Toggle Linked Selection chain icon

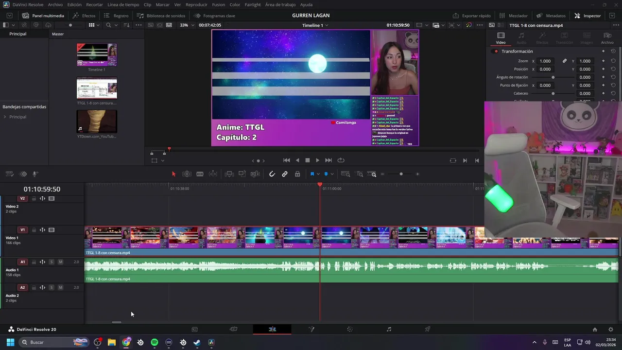tap(285, 174)
